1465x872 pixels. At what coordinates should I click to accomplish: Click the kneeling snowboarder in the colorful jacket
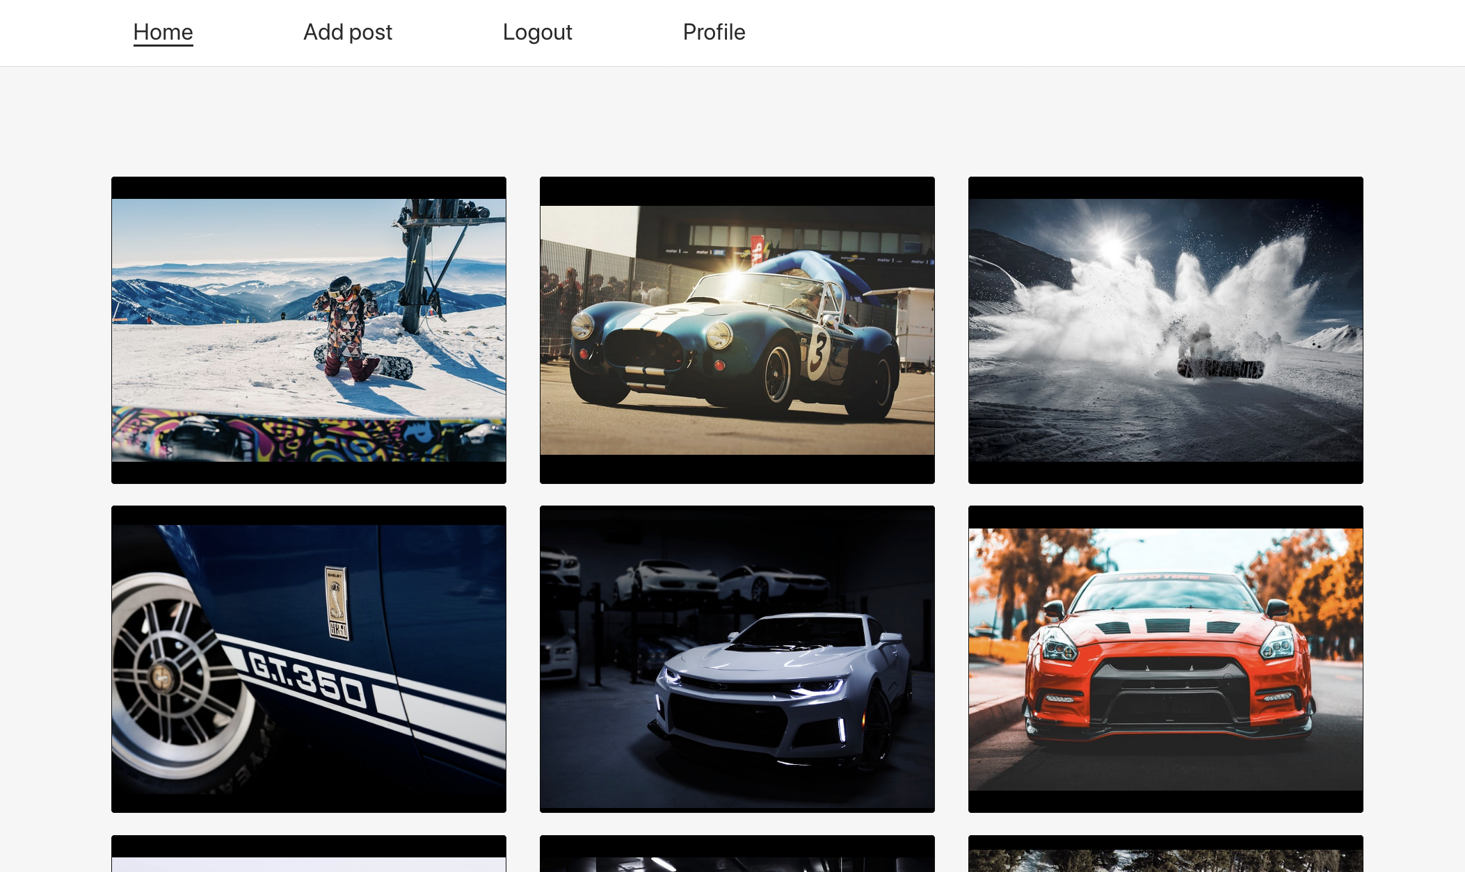pyautogui.click(x=346, y=323)
